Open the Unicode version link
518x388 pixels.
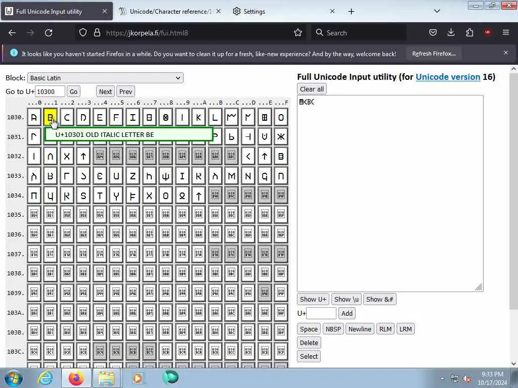coord(448,77)
